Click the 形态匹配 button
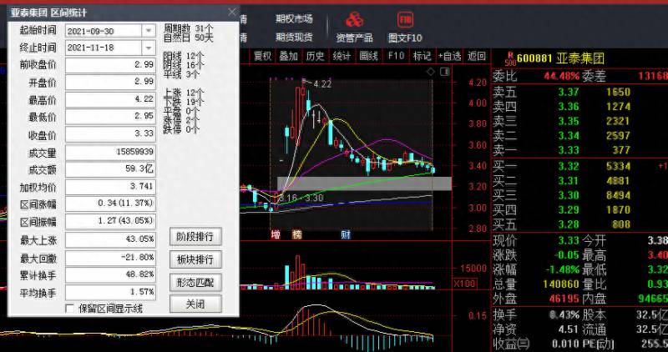Viewport: 668px width, 352px height. 195,283
